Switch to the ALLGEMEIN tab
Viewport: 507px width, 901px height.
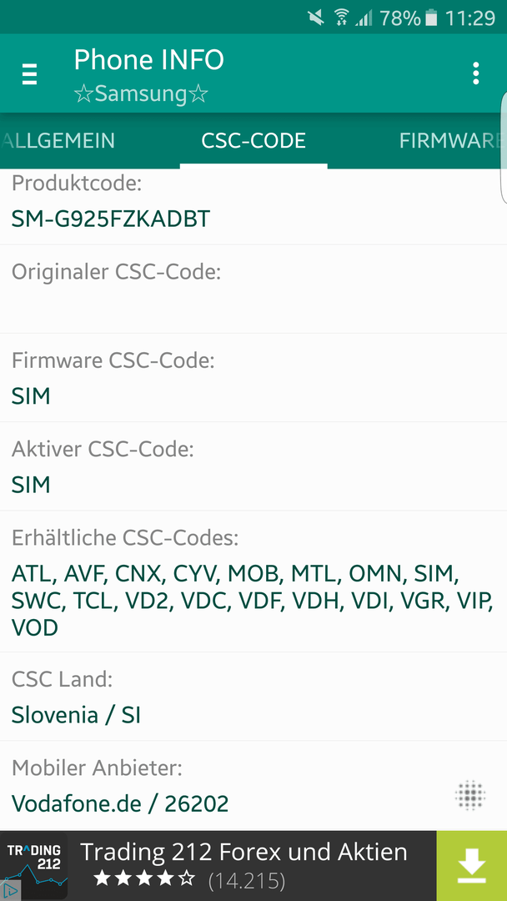point(58,140)
